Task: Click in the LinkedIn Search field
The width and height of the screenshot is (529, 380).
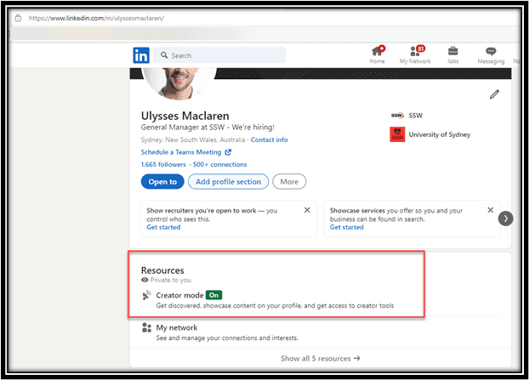Action: (x=225, y=55)
